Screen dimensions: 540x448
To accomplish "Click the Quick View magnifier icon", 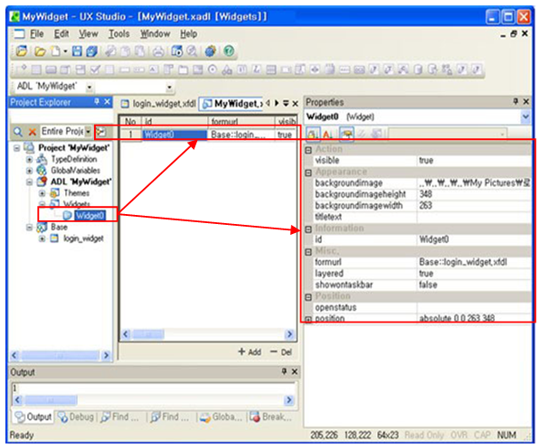I will point(192,51).
